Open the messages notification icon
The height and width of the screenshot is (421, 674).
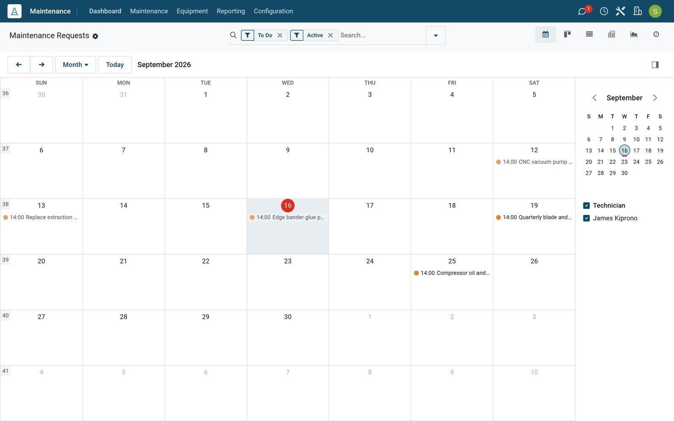click(582, 11)
